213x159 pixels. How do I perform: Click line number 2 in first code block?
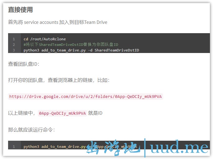pos(14,45)
